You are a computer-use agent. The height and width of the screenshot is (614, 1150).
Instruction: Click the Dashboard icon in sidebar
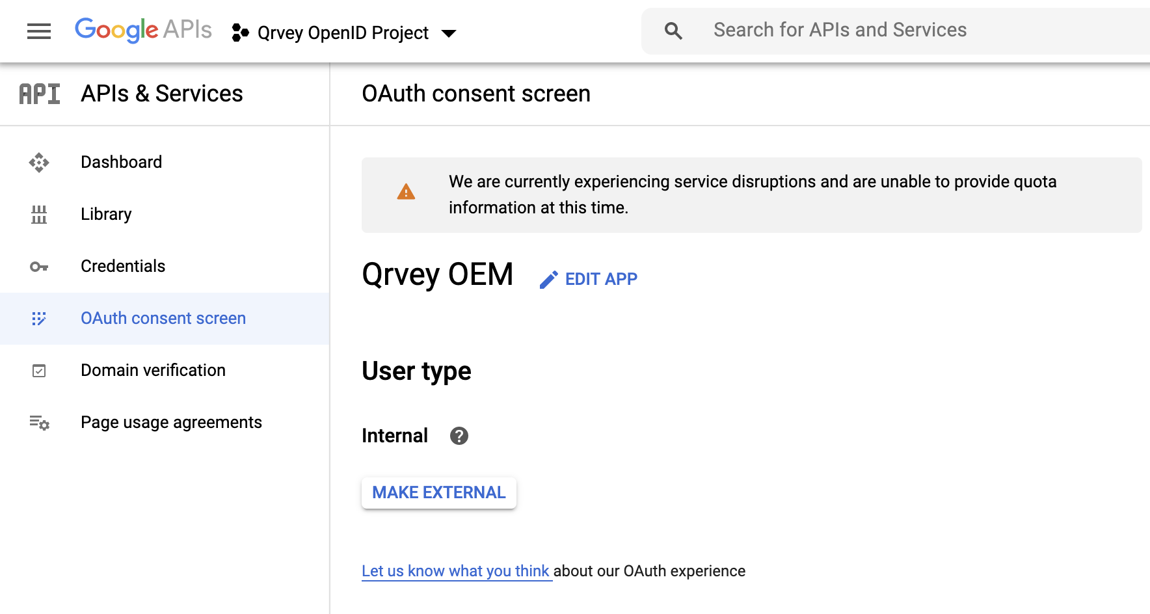(39, 162)
